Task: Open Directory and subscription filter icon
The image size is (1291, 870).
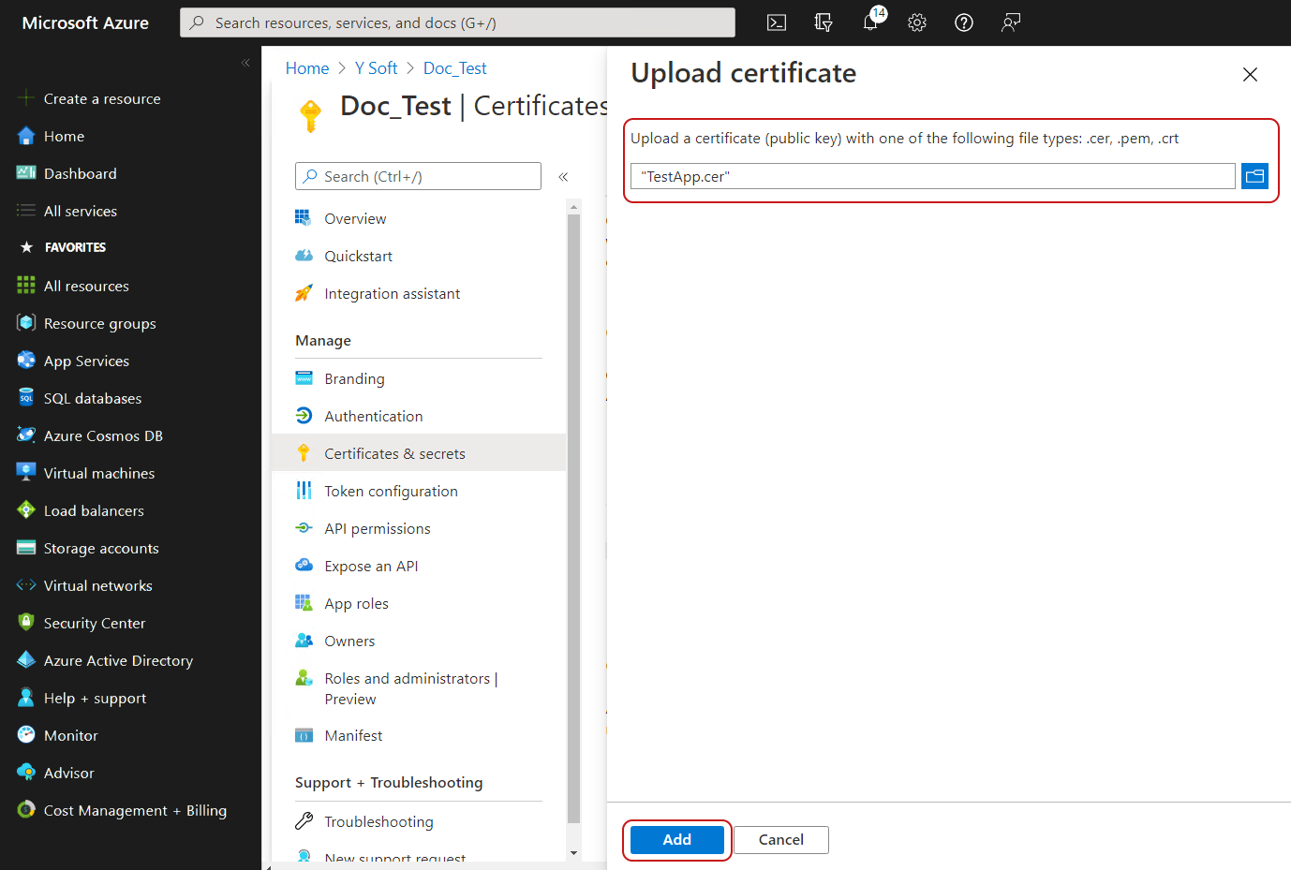Action: pyautogui.click(x=824, y=22)
